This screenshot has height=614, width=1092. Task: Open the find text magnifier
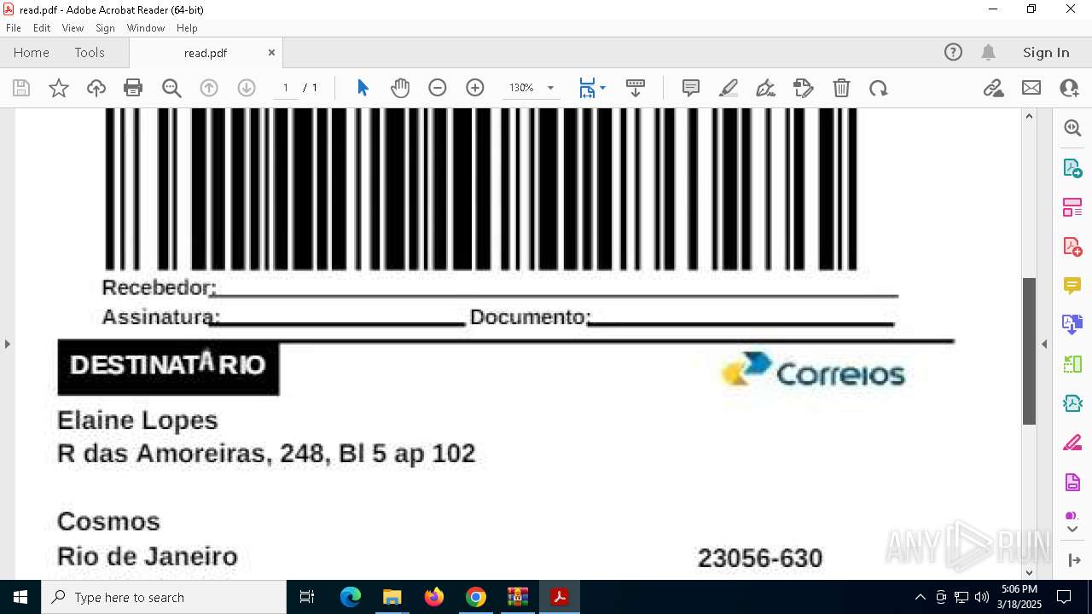171,88
